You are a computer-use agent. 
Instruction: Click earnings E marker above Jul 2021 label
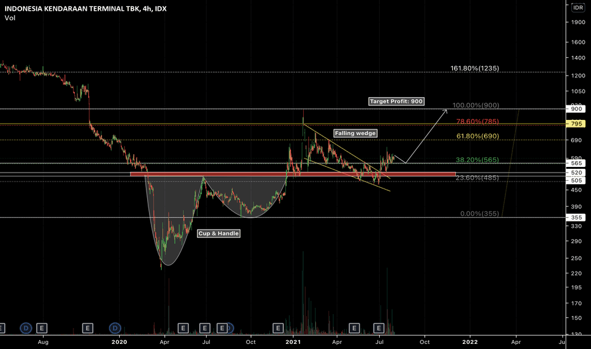(379, 328)
